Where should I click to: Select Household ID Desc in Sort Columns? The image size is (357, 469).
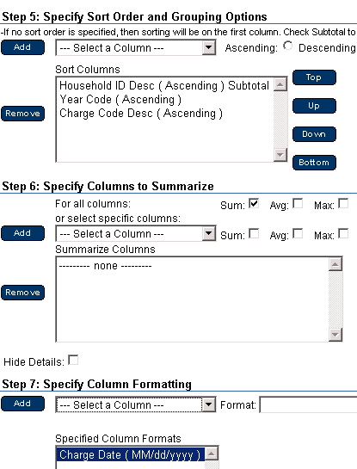164,85
